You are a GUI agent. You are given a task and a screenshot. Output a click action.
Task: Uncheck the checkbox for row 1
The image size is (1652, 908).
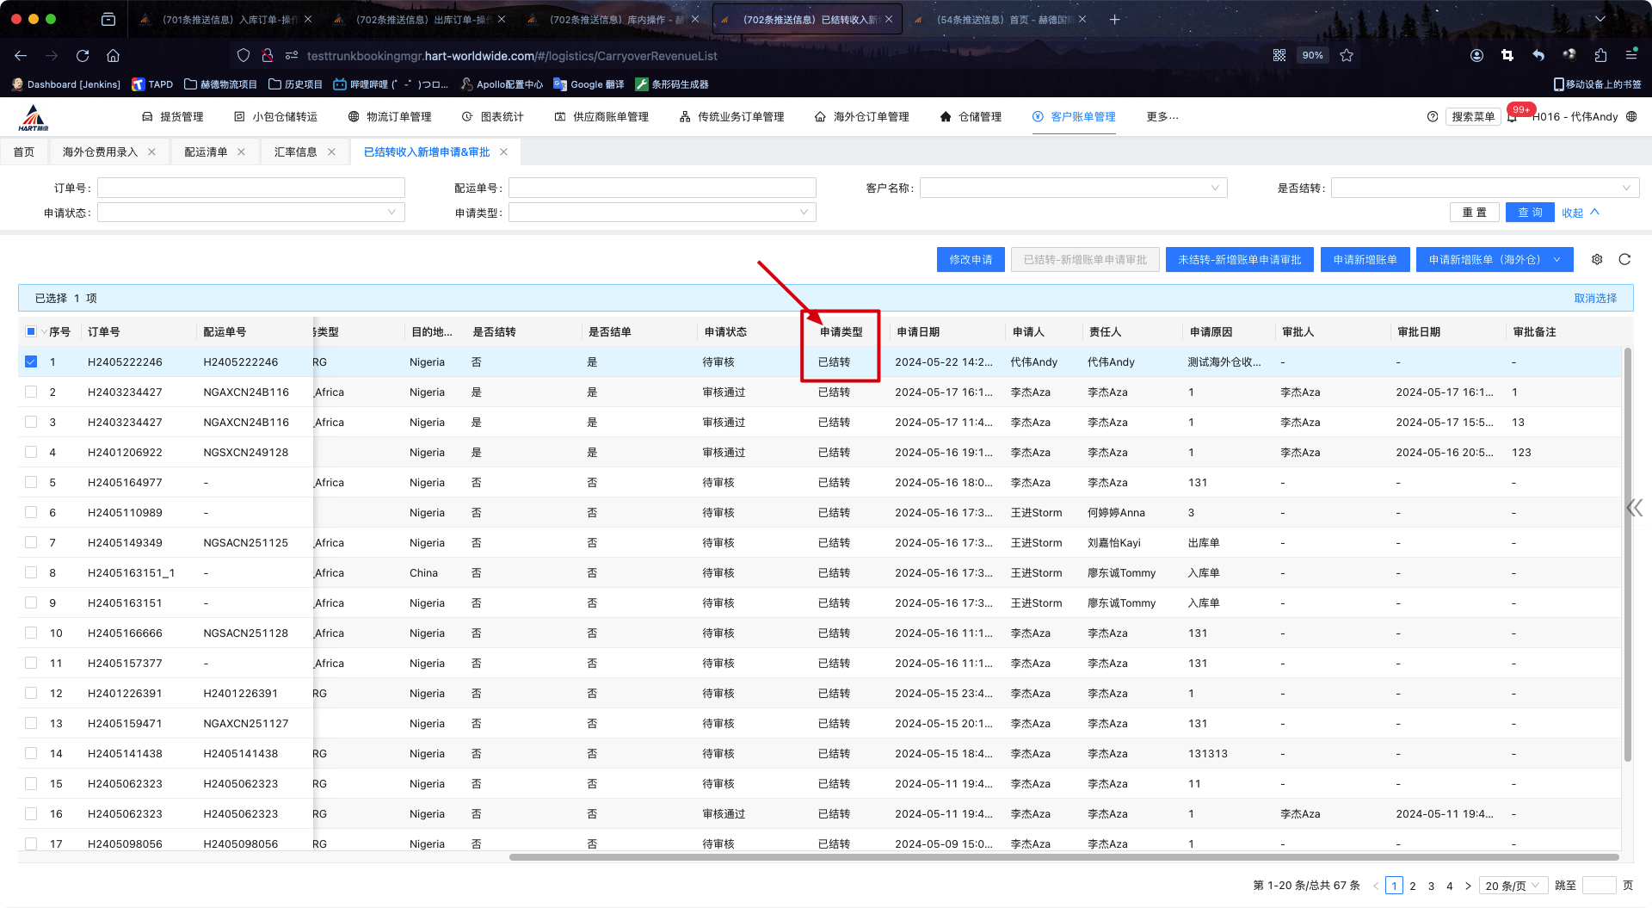(x=31, y=362)
